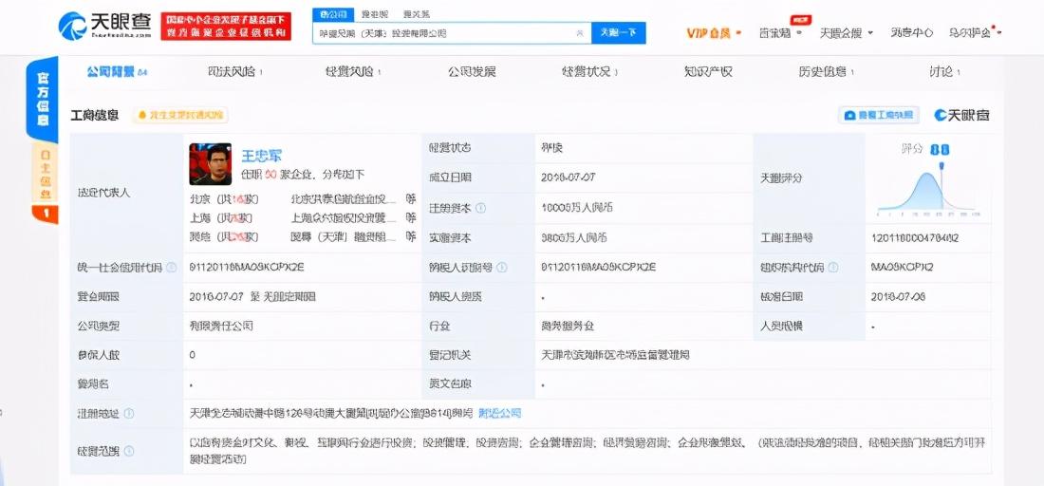Click the 10000万人民币 registered capital value
This screenshot has height=486, width=1044.
(577, 208)
